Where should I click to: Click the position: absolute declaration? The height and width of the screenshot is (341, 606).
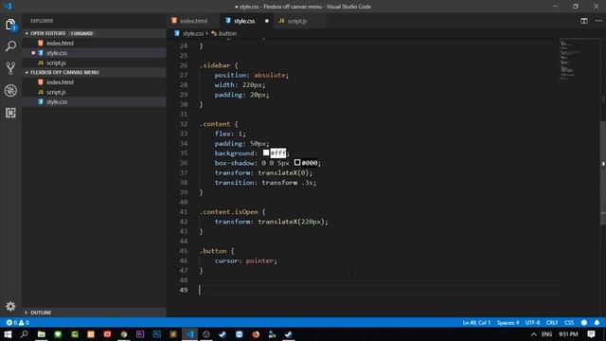click(252, 75)
